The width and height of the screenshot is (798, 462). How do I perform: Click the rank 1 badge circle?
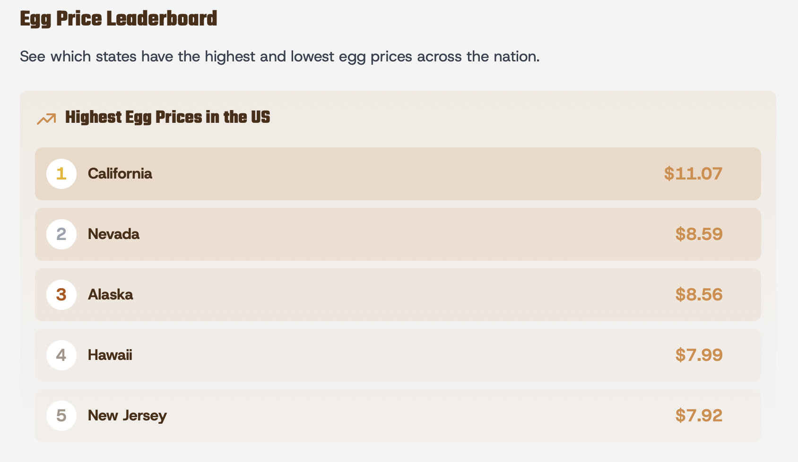[61, 174]
